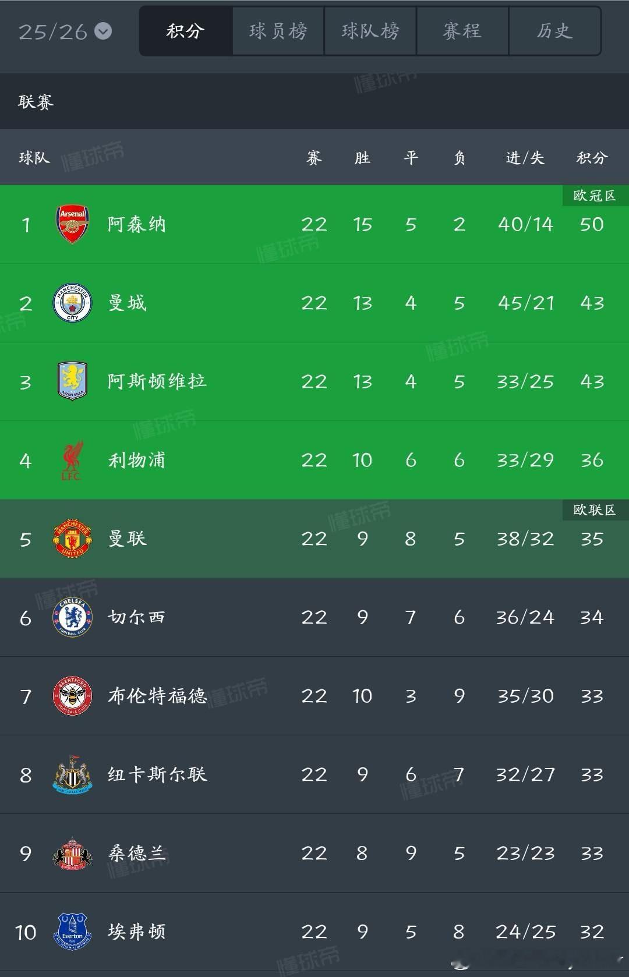Click the Newcastle United club crest

(x=72, y=774)
